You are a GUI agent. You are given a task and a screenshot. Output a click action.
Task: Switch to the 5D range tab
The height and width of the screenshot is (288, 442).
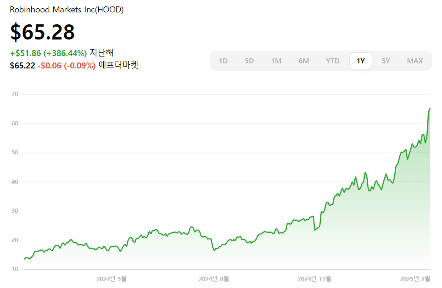pyautogui.click(x=249, y=61)
